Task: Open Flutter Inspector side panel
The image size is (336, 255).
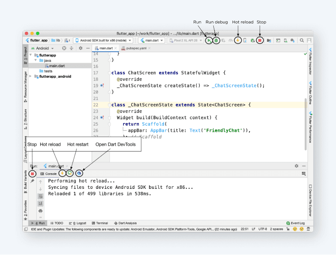Action: (310, 61)
